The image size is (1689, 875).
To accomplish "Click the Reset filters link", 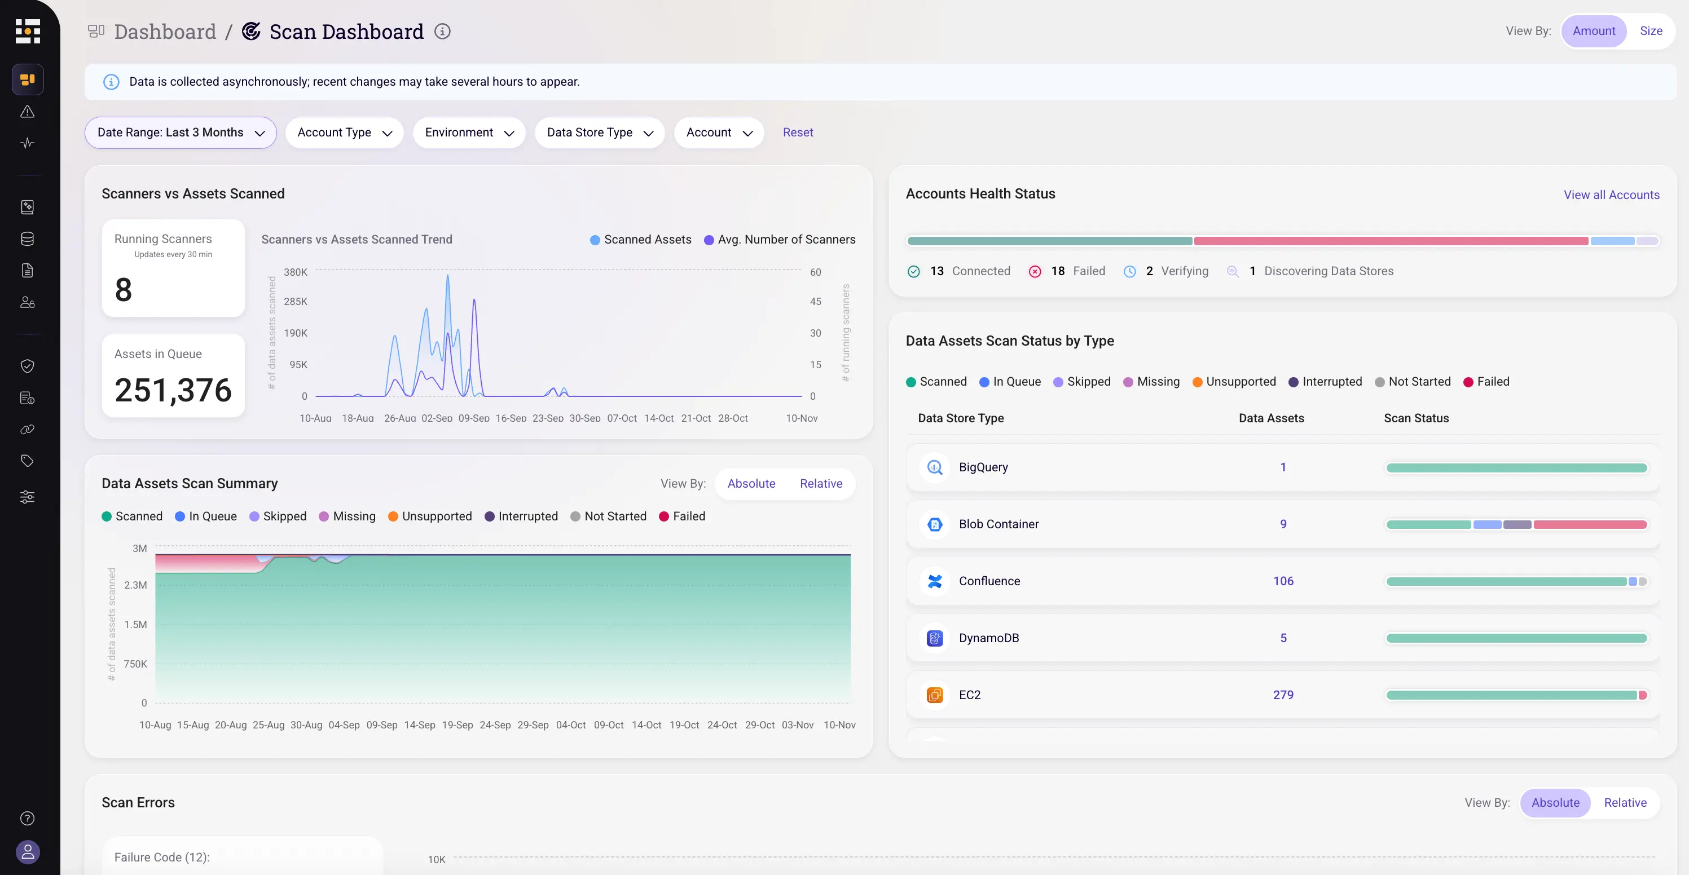I will [x=797, y=132].
